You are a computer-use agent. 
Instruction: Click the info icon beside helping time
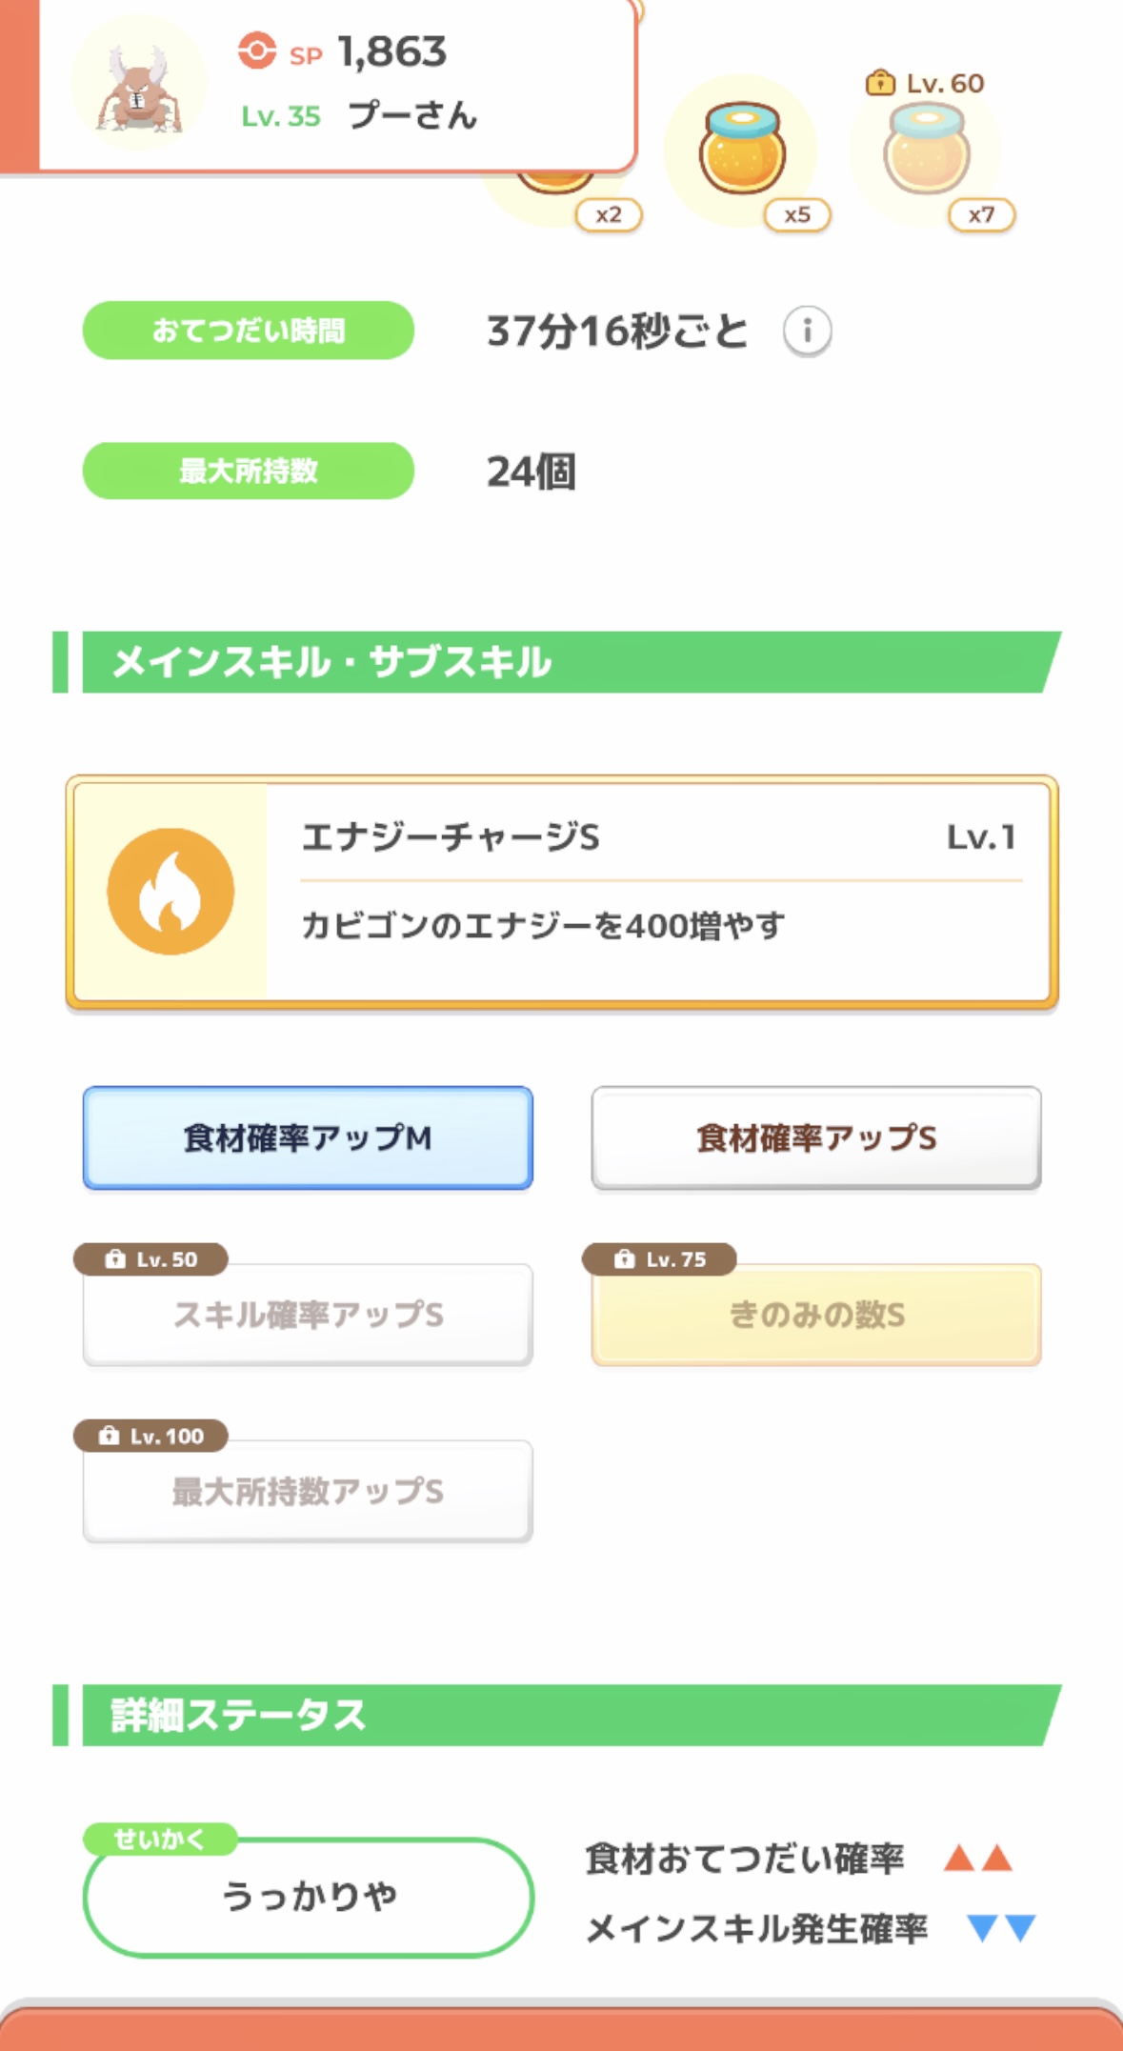[807, 332]
